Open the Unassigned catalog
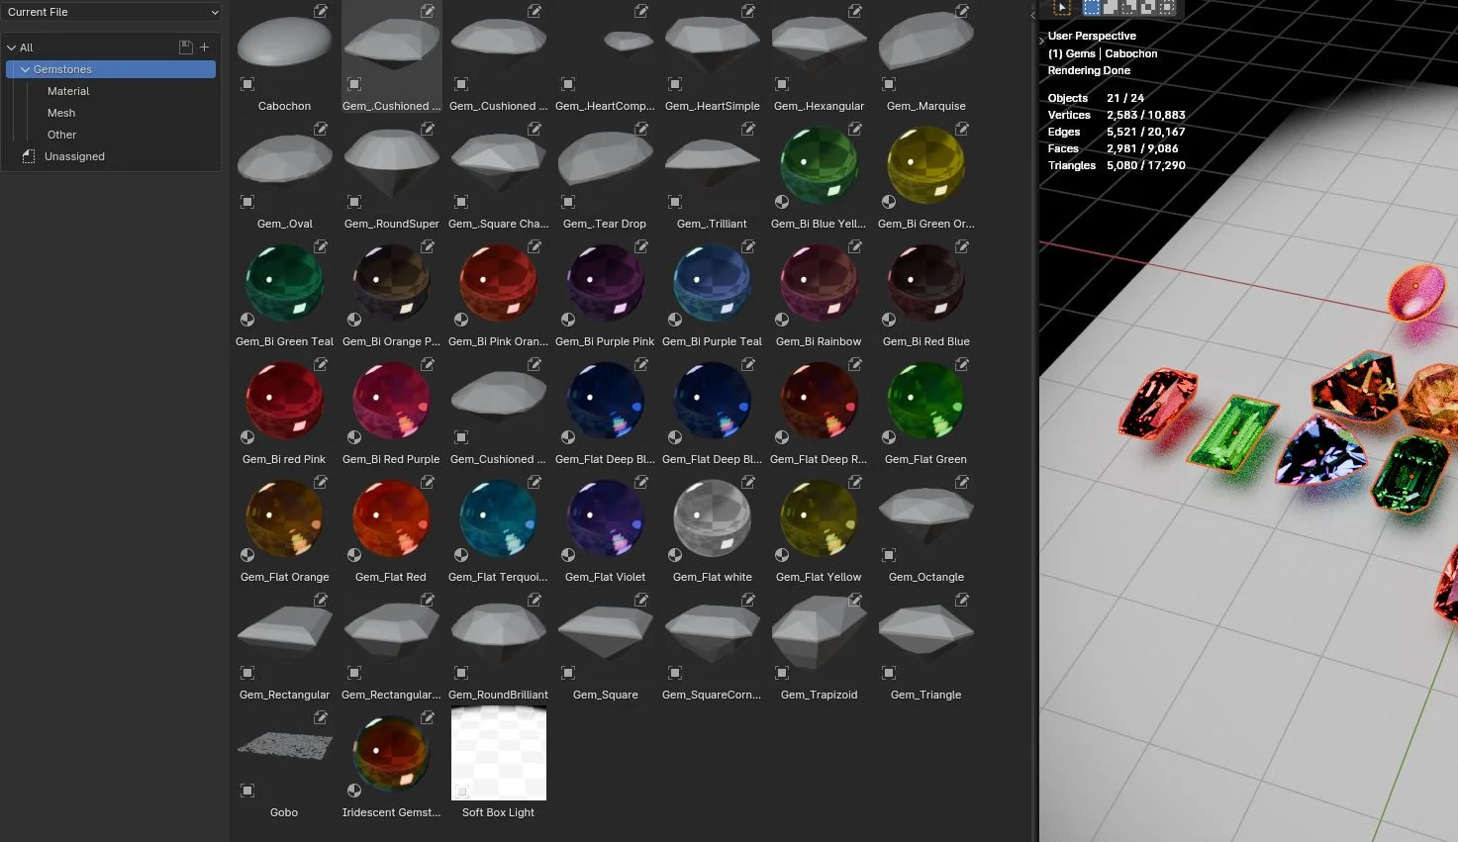Viewport: 1458px width, 842px height. (x=74, y=155)
